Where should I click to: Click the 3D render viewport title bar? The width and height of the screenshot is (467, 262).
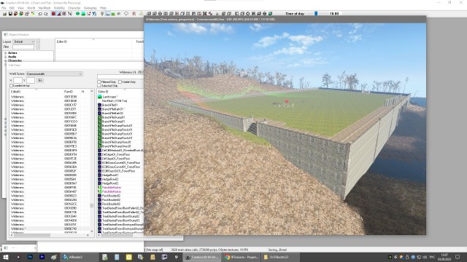285,20
